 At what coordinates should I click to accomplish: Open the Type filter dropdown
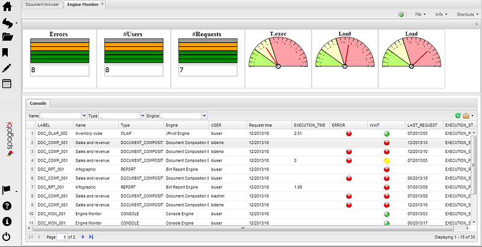tap(143, 116)
